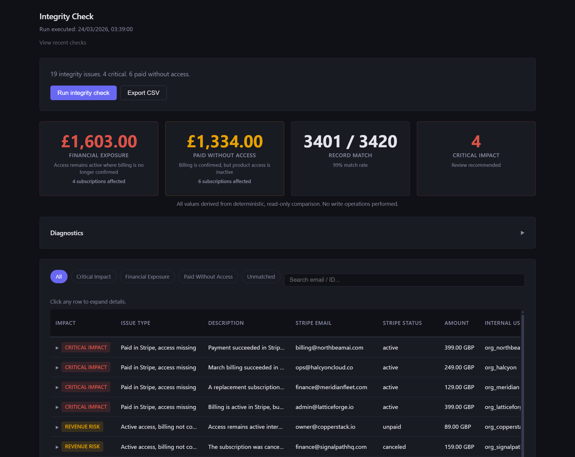Switch to Paid Without Access filter
This screenshot has height=457, width=575.
click(x=208, y=277)
